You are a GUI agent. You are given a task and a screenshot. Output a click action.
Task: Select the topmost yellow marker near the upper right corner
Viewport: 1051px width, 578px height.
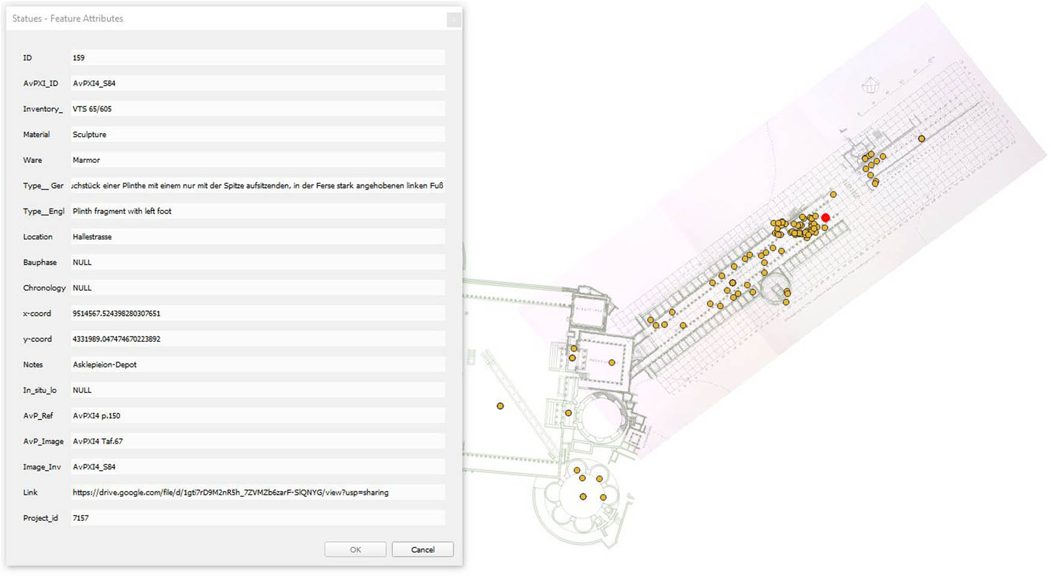(x=921, y=138)
